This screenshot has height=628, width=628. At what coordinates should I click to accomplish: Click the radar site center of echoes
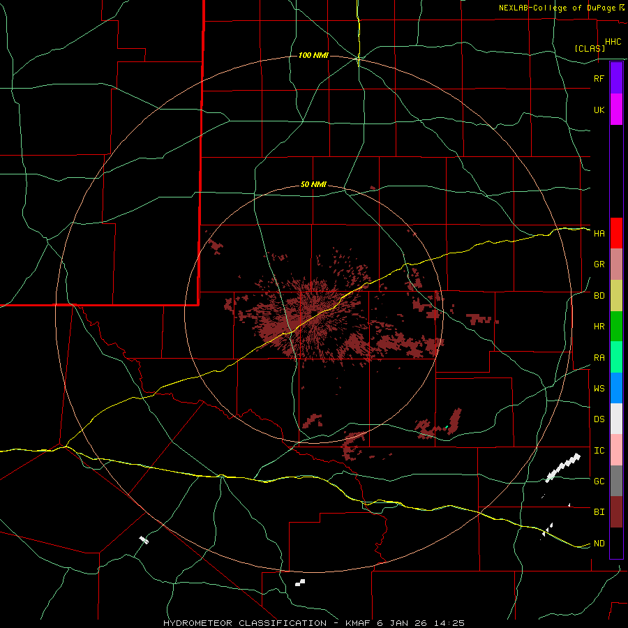point(315,313)
